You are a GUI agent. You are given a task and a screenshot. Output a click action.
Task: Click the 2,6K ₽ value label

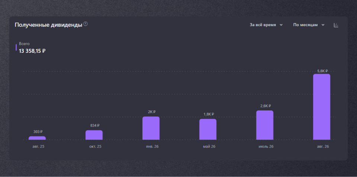[266, 106]
